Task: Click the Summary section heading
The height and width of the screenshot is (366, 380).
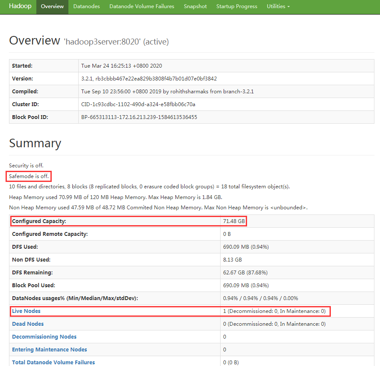Action: pyautogui.click(x=35, y=143)
